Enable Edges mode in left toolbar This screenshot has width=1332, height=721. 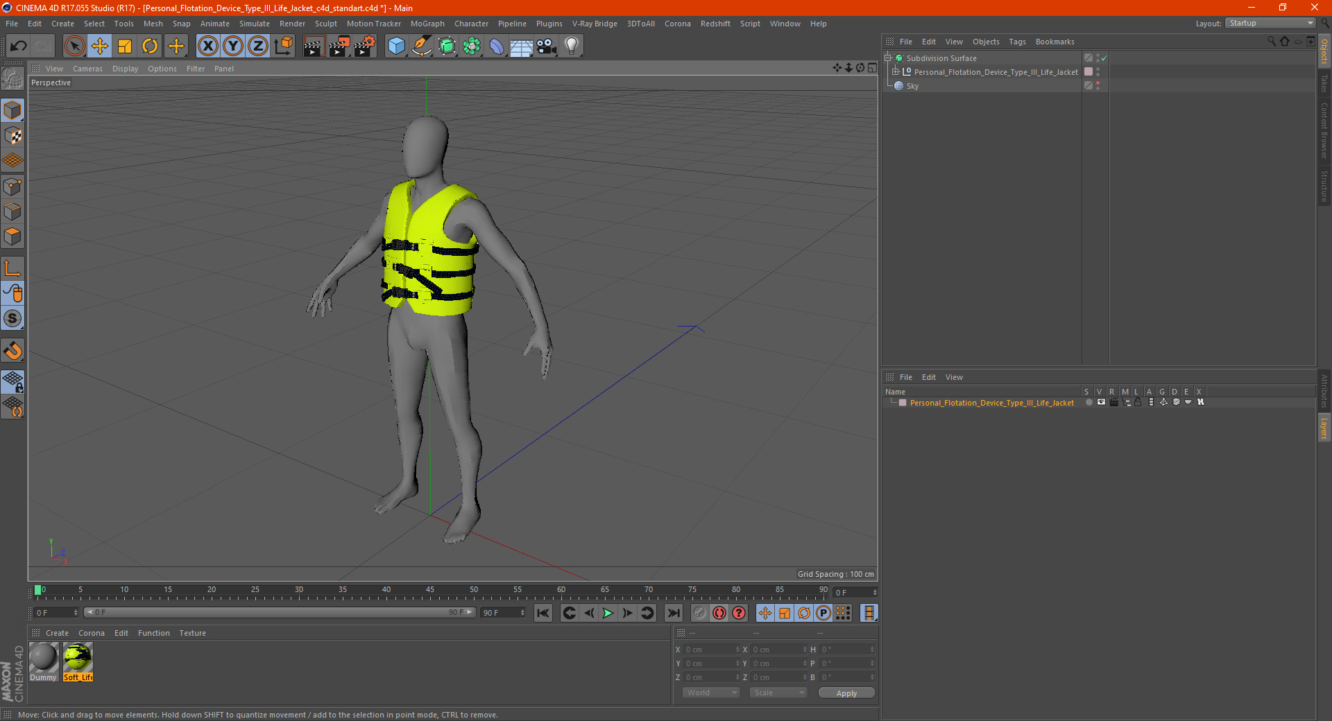12,211
